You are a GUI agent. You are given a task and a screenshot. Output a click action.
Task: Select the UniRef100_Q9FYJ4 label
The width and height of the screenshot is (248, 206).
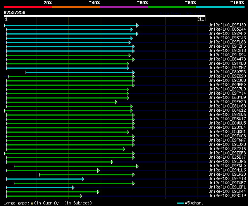coord(227,93)
